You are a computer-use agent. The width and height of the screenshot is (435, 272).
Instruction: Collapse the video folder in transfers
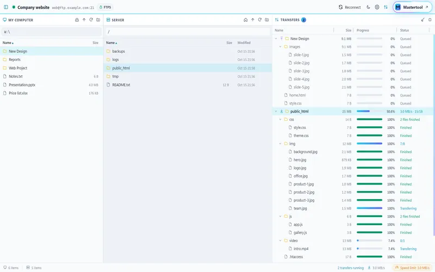281,240
